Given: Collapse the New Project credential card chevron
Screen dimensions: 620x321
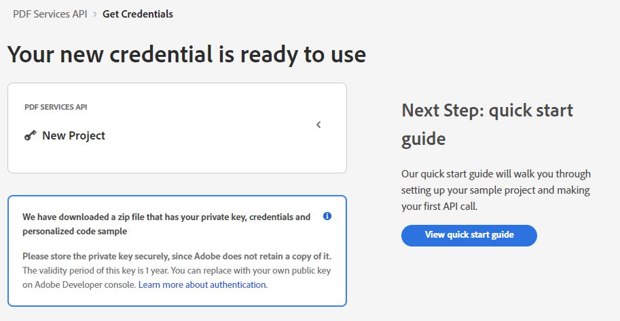Looking at the screenshot, I should (x=318, y=125).
